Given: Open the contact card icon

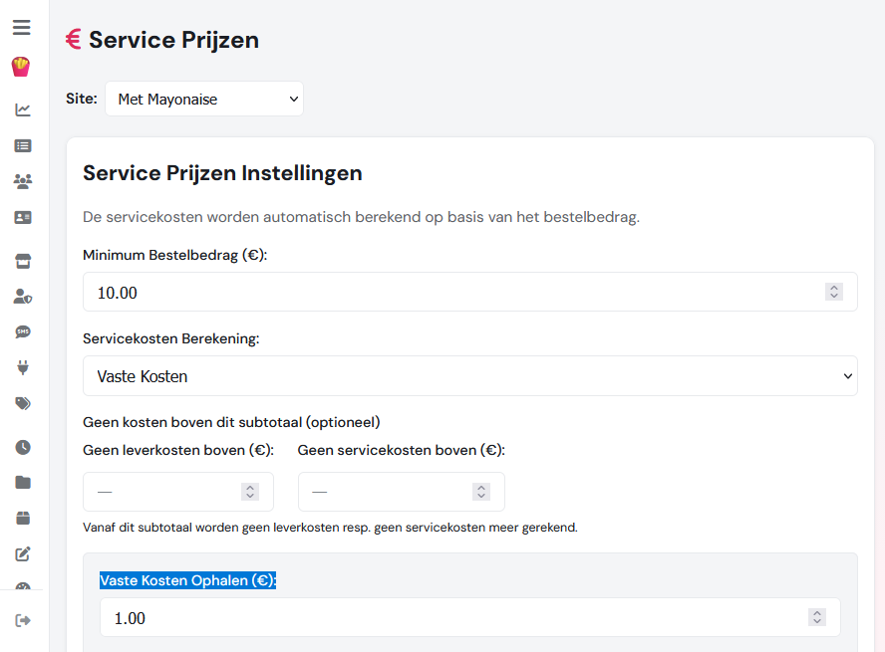Looking at the screenshot, I should click(x=22, y=217).
